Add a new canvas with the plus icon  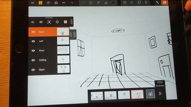(x=124, y=3)
